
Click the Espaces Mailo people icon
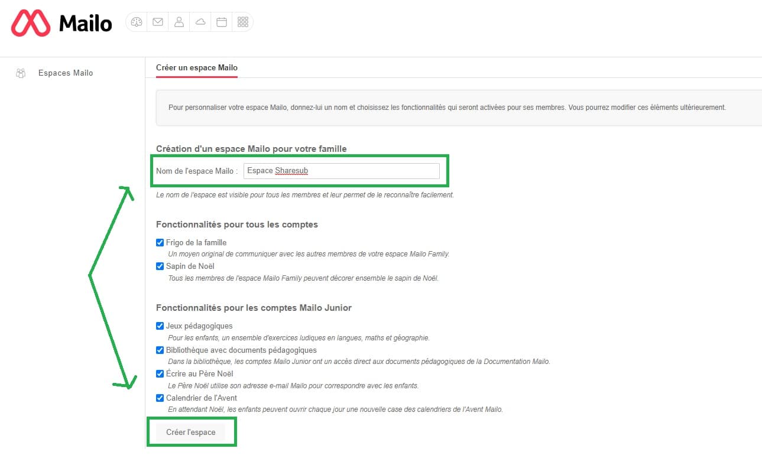(21, 73)
